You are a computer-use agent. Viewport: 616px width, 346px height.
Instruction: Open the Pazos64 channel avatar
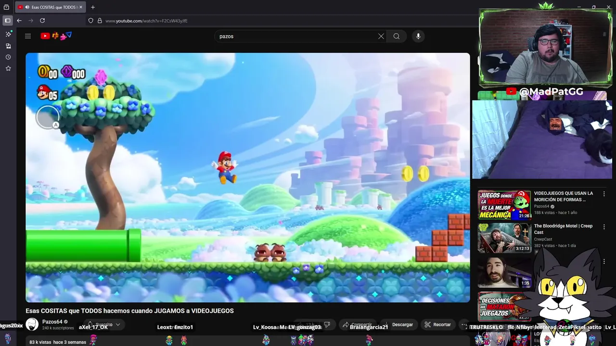pyautogui.click(x=32, y=324)
